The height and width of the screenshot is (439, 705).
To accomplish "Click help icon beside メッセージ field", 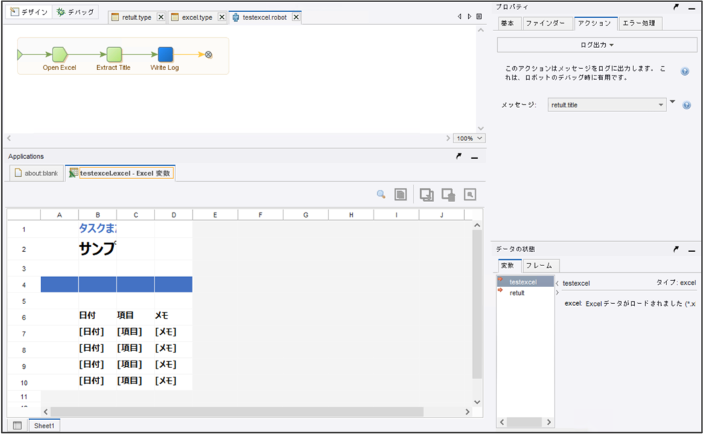I will [687, 105].
